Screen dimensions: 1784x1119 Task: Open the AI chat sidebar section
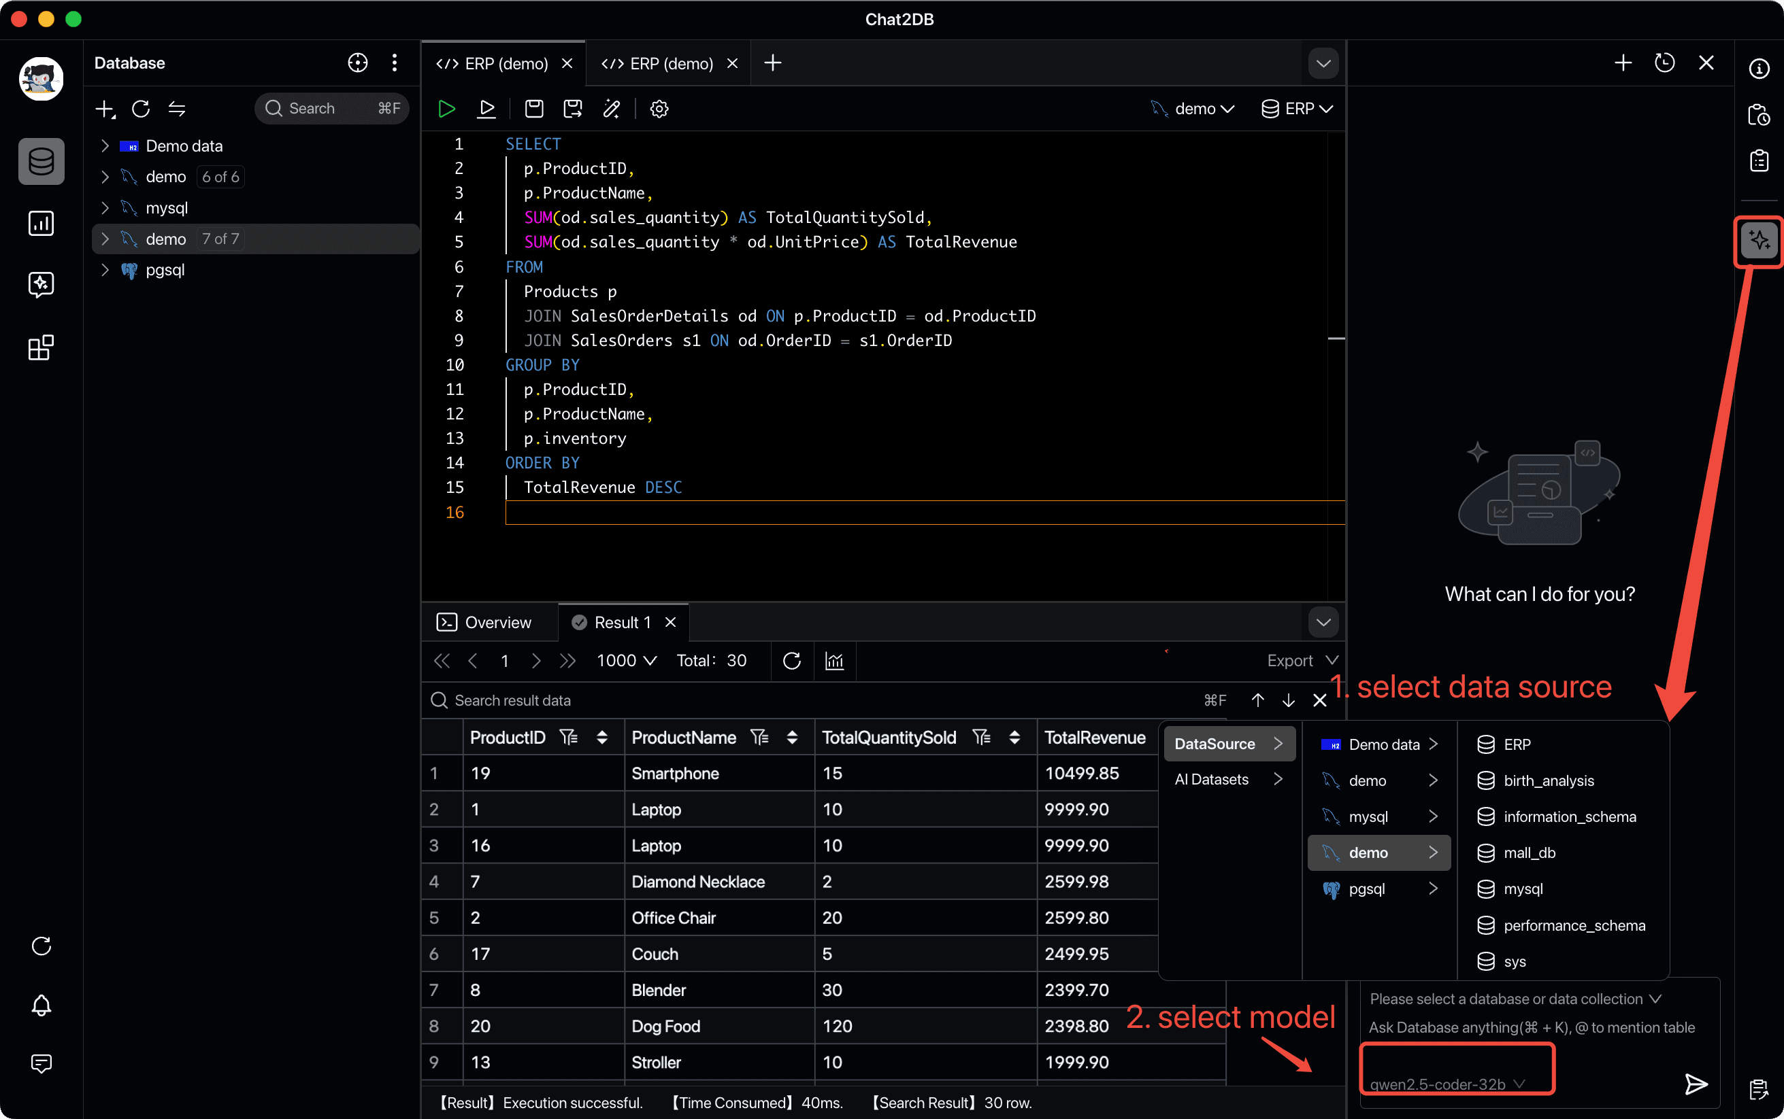click(42, 284)
